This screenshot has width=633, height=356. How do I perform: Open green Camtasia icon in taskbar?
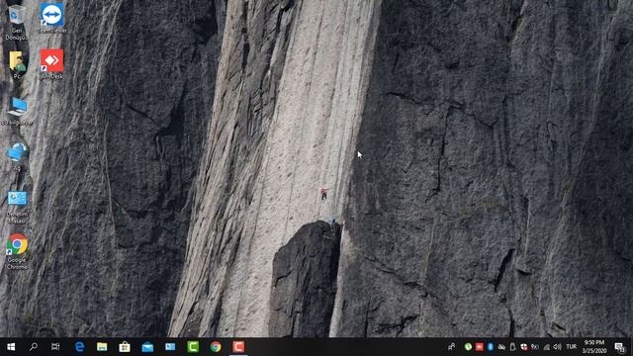point(193,347)
